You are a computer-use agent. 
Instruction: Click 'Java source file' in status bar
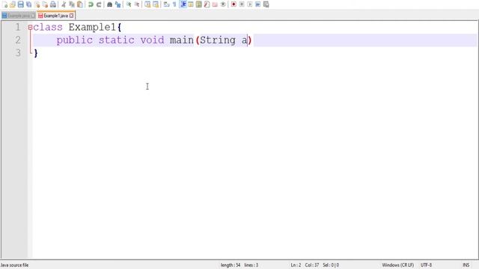pos(14,265)
